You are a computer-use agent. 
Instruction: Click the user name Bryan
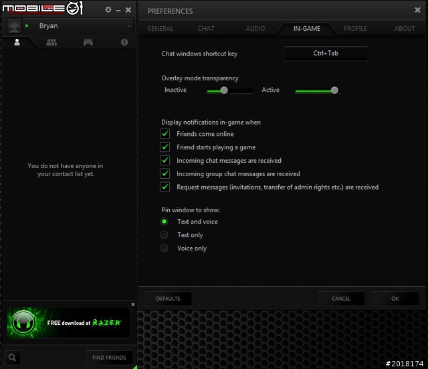[49, 25]
